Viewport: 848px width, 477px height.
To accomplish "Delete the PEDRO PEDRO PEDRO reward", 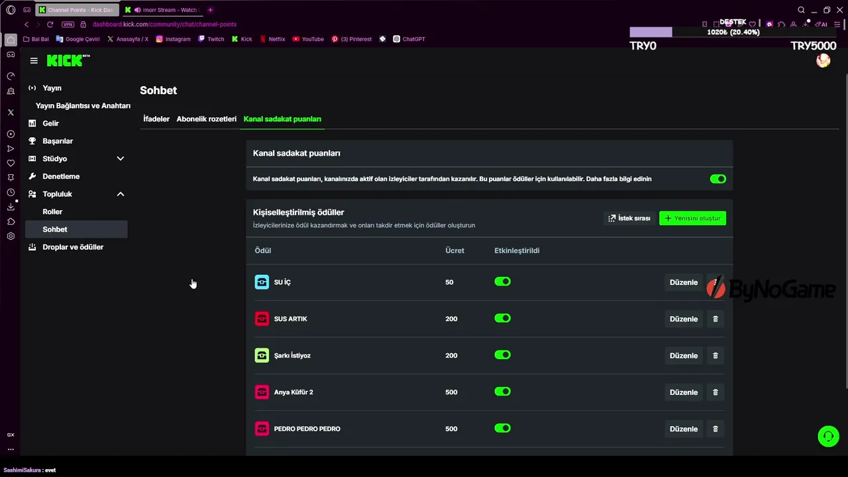I will point(715,429).
